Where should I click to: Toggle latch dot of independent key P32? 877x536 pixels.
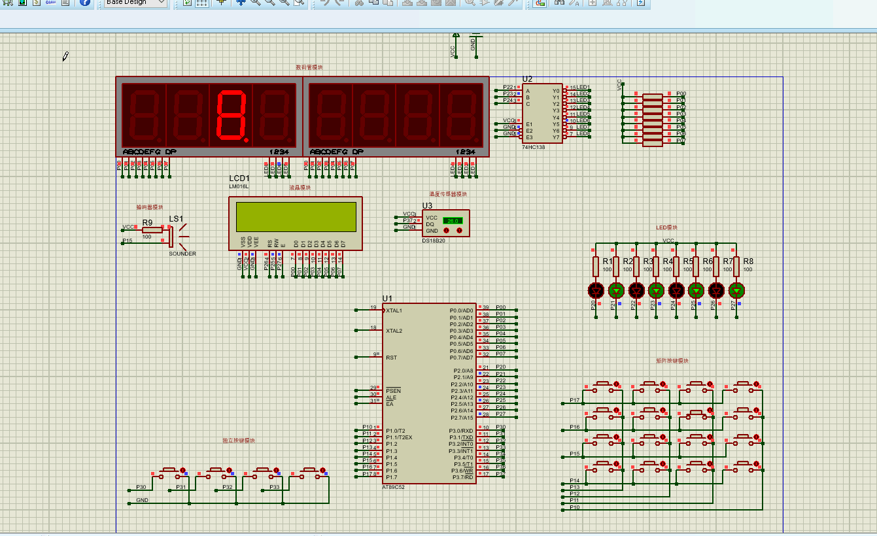coord(276,470)
